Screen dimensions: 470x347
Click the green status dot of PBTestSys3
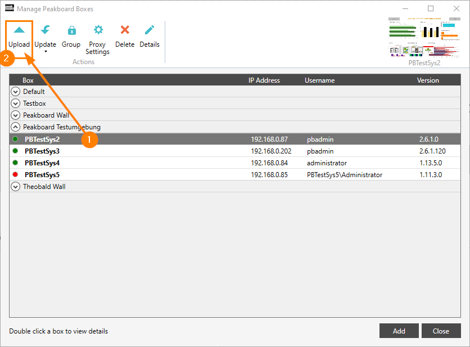15,151
